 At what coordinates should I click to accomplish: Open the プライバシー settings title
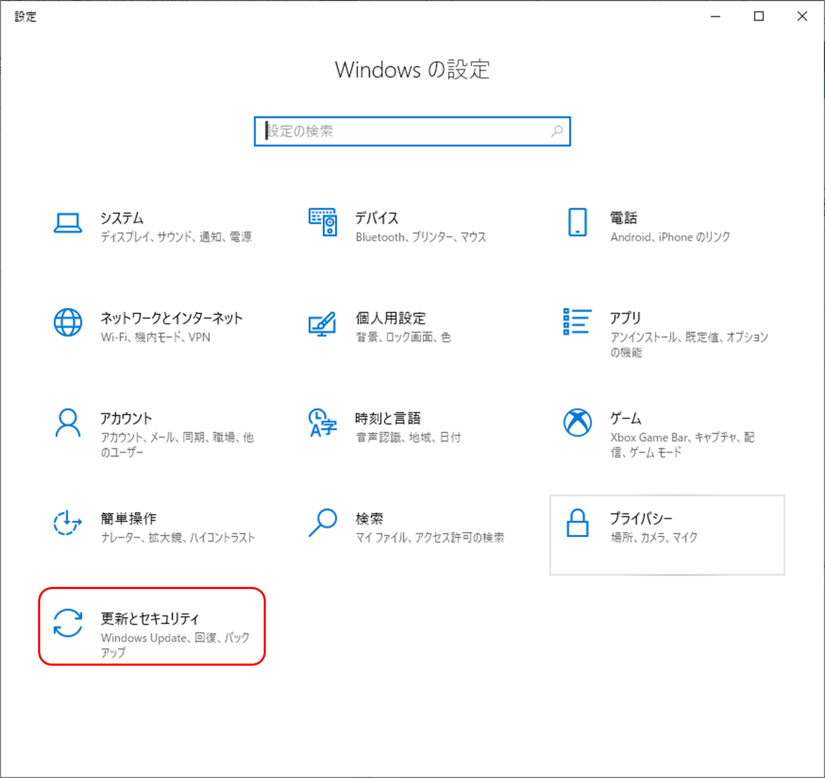click(x=641, y=519)
